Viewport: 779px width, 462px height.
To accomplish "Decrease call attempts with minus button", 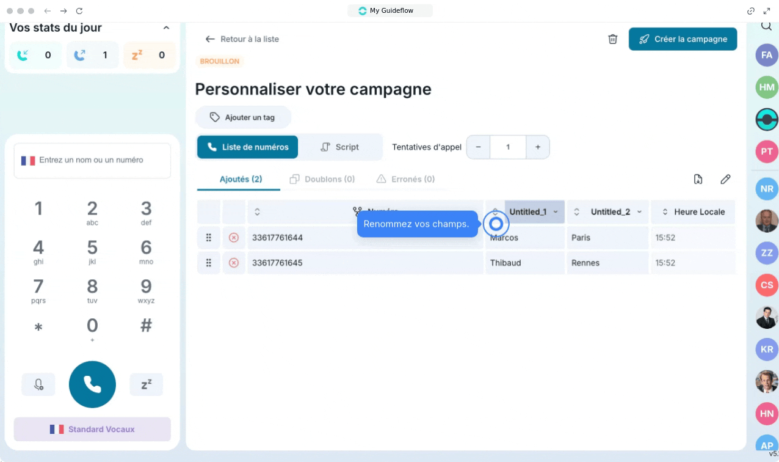I will 478,147.
